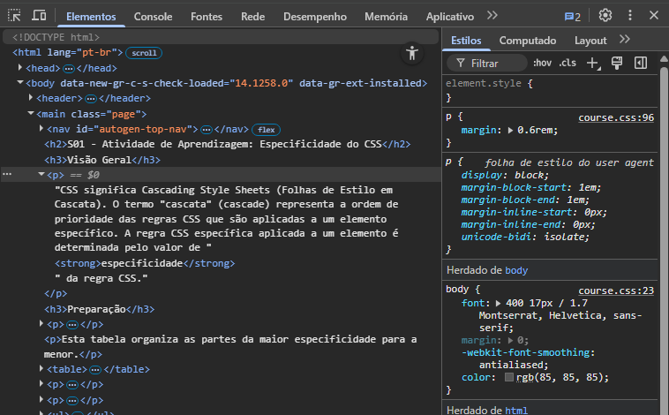The width and height of the screenshot is (669, 415).
Task: Click the display: block user agent declaration
Action: (505, 175)
